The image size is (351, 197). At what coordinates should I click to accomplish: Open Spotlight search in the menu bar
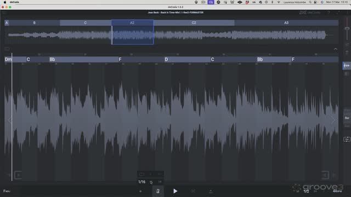point(310,2)
